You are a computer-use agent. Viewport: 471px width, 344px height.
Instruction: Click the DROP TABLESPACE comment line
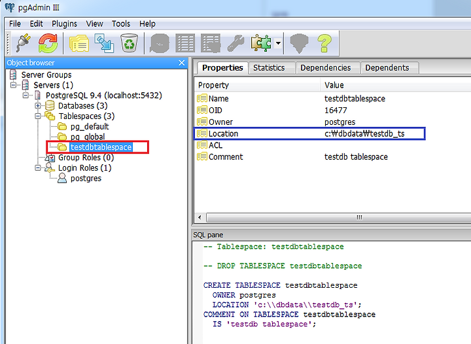[283, 266]
